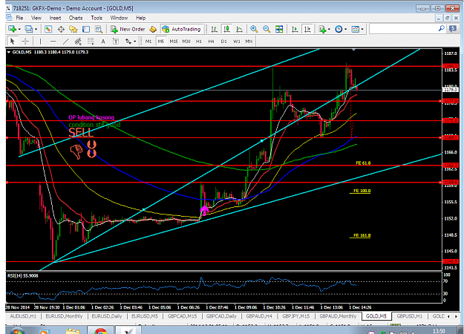Image resolution: width=464 pixels, height=334 pixels.
Task: Open the Charts menu
Action: point(76,18)
